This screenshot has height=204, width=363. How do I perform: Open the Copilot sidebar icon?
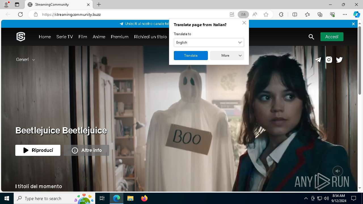(x=356, y=14)
